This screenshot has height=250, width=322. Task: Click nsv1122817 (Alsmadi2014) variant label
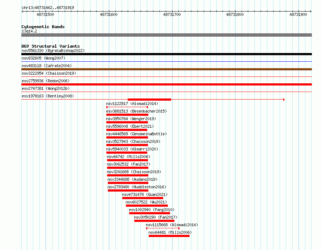pyautogui.click(x=132, y=104)
